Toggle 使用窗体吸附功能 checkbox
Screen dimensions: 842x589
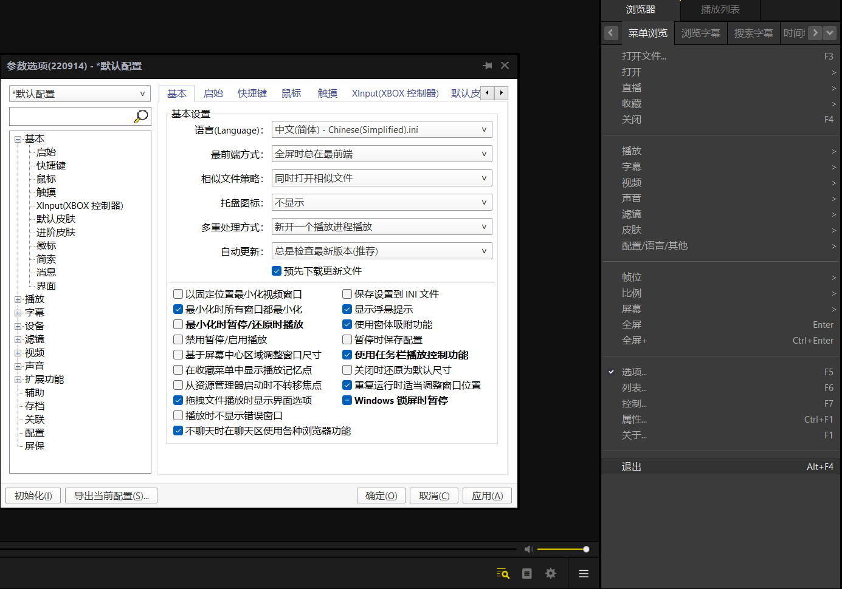pos(347,324)
